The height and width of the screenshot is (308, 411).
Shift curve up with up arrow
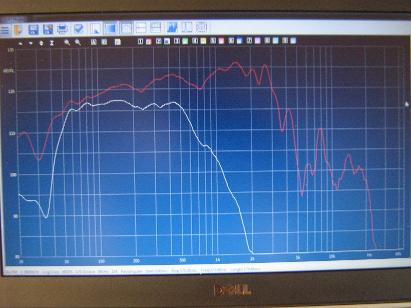coord(21,43)
